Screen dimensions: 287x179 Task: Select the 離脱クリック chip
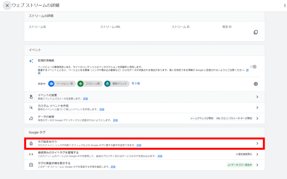point(117,84)
